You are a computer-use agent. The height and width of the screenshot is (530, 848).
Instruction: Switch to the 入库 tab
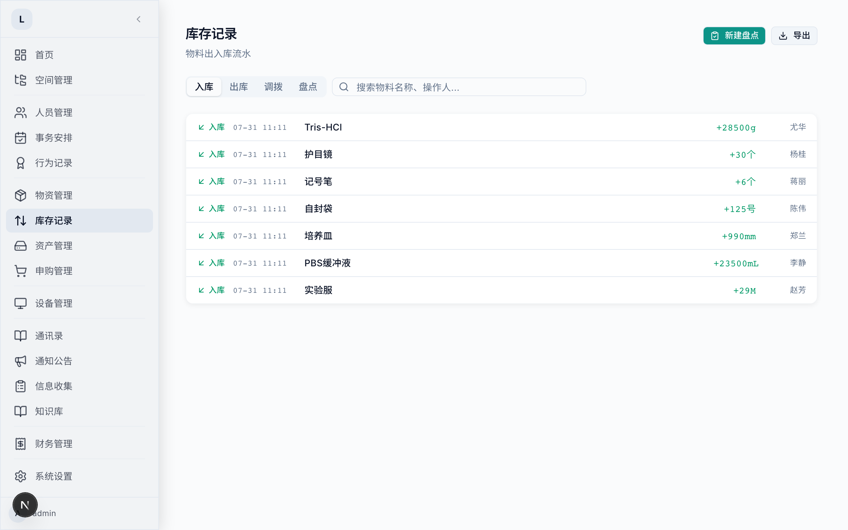click(x=204, y=86)
